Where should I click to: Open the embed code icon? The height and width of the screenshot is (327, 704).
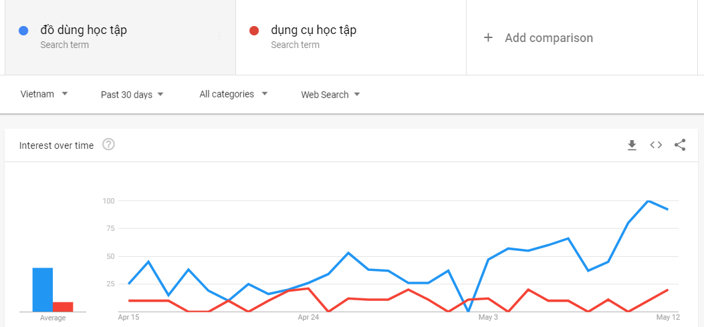(656, 145)
